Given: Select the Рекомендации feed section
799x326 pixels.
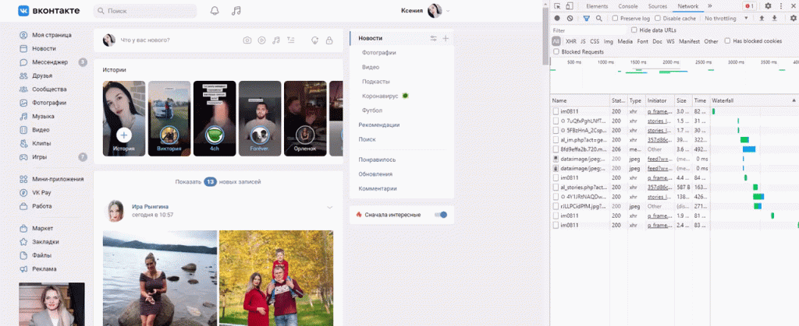Looking at the screenshot, I should (x=379, y=124).
